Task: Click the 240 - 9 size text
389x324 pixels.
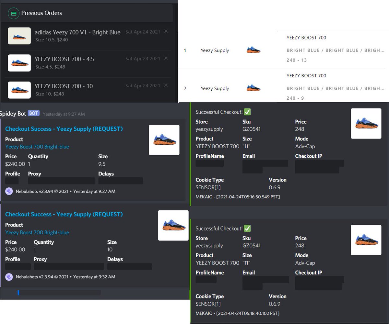Action: tap(295, 98)
